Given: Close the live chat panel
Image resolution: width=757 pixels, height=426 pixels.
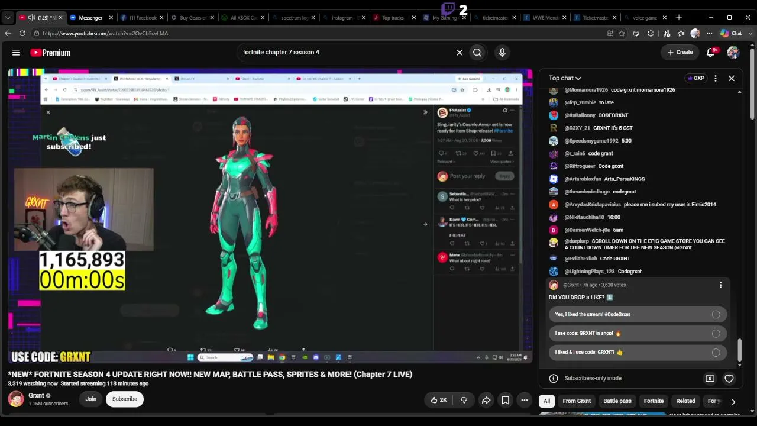Looking at the screenshot, I should pyautogui.click(x=732, y=78).
